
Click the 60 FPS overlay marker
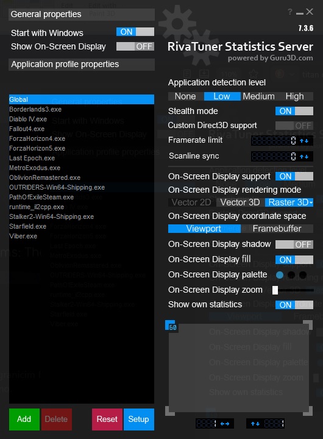(x=172, y=327)
